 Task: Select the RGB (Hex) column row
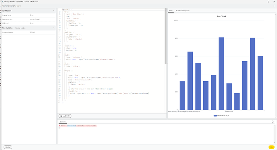point(29,23)
